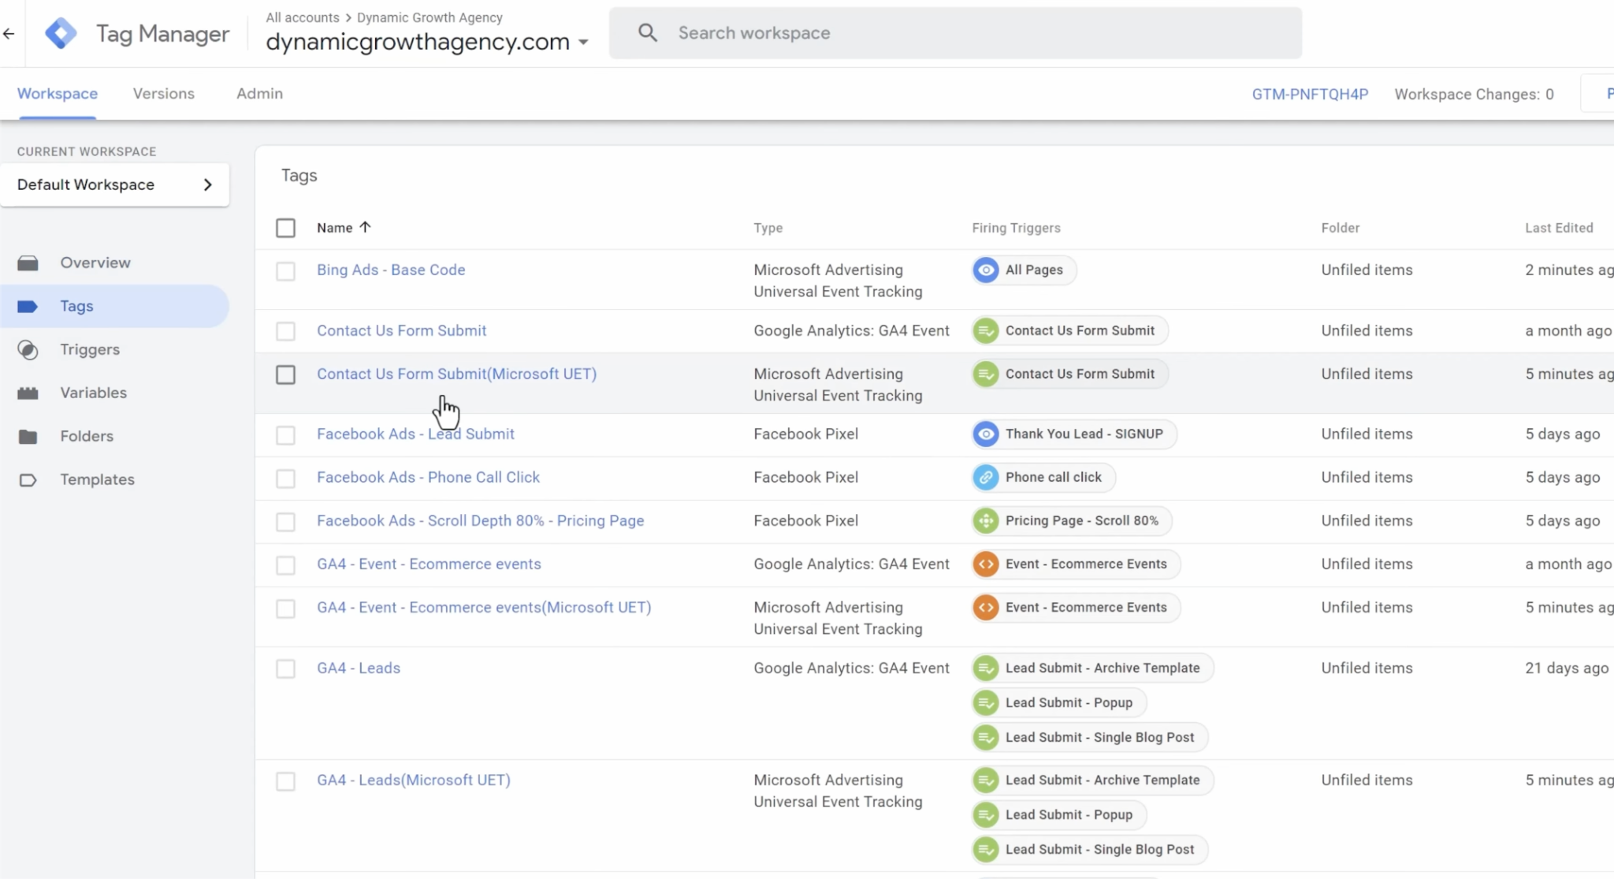Check the GA4 - Event - Ecommerce events checkbox

coord(285,565)
